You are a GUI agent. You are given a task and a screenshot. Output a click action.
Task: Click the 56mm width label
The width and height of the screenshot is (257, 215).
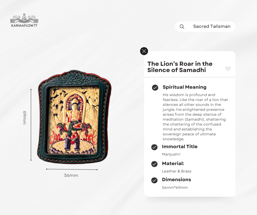71,175
